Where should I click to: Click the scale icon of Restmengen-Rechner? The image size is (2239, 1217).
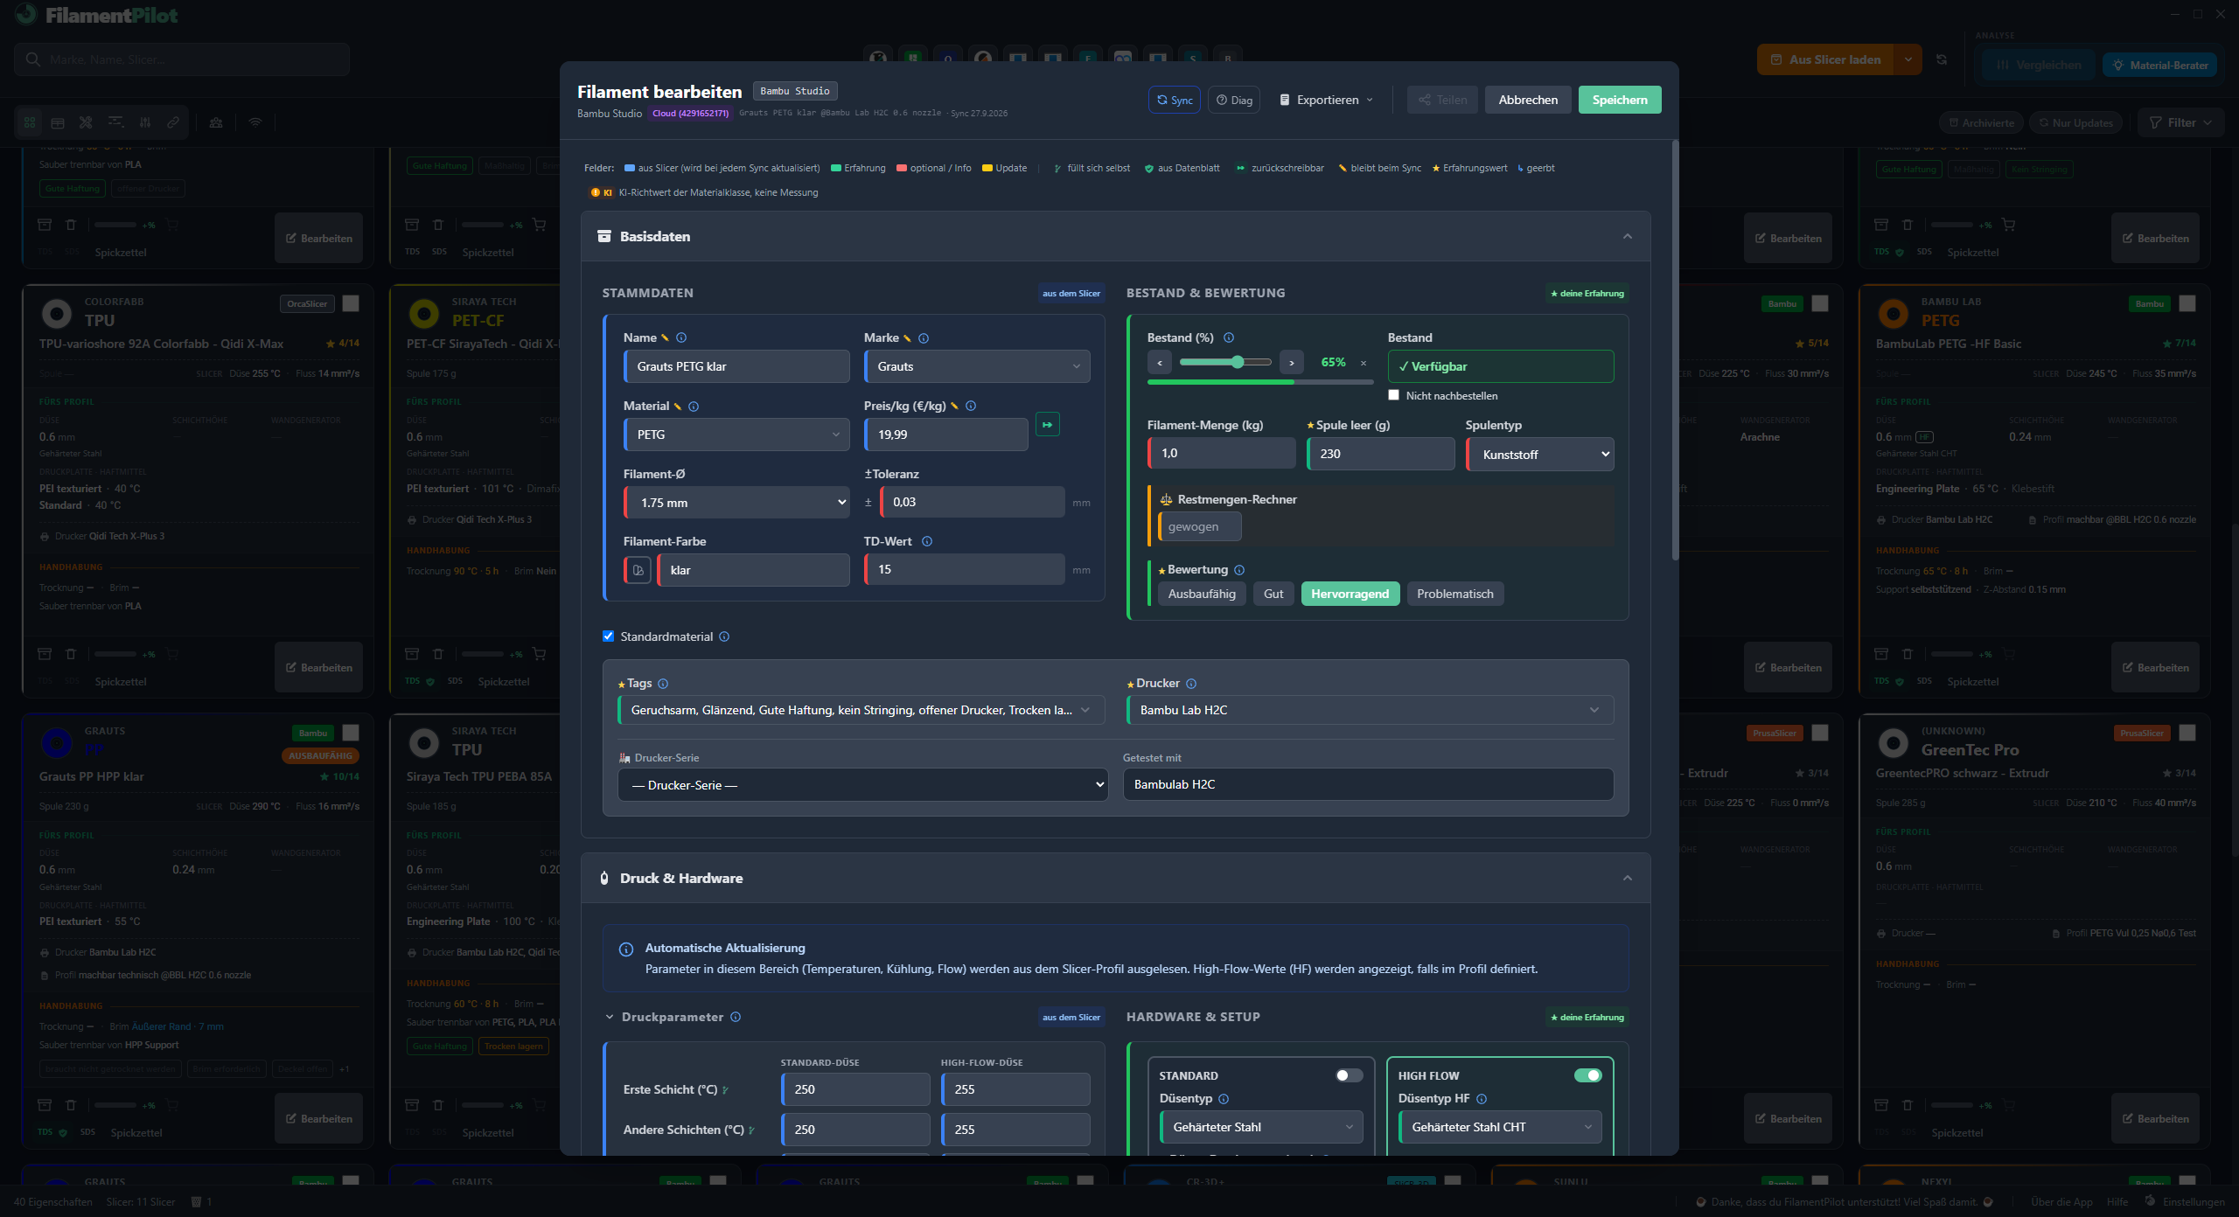(x=1166, y=500)
